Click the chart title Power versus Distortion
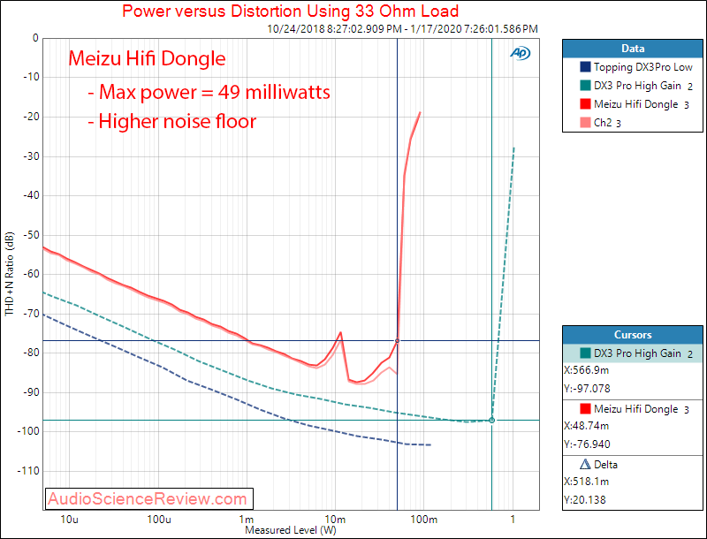Screen dimensions: 707x539 (291, 11)
